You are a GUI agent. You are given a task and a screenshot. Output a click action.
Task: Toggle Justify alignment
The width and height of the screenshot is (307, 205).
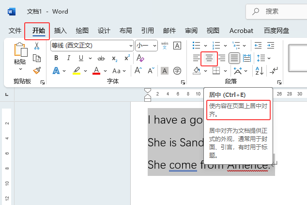point(234,58)
